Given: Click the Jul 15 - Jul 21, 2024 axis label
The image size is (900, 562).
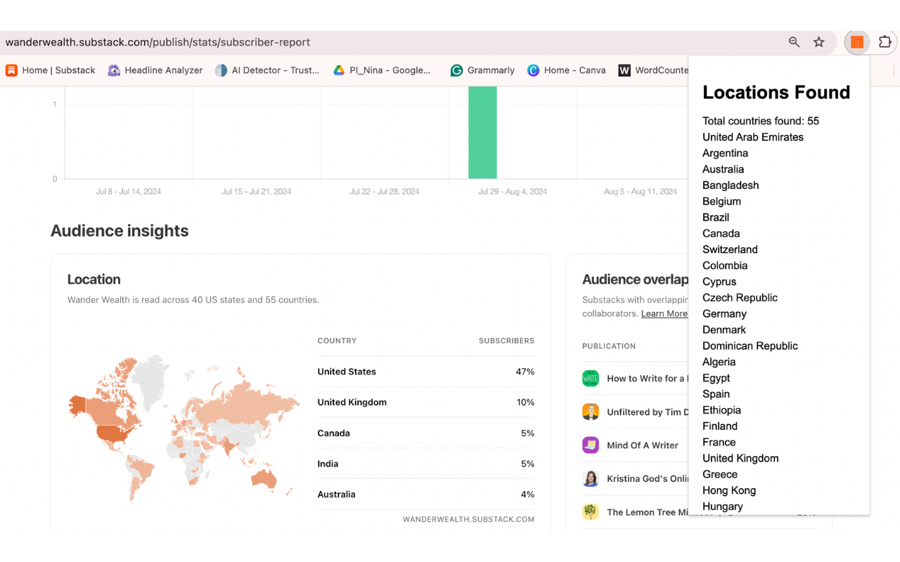Looking at the screenshot, I should click(256, 191).
